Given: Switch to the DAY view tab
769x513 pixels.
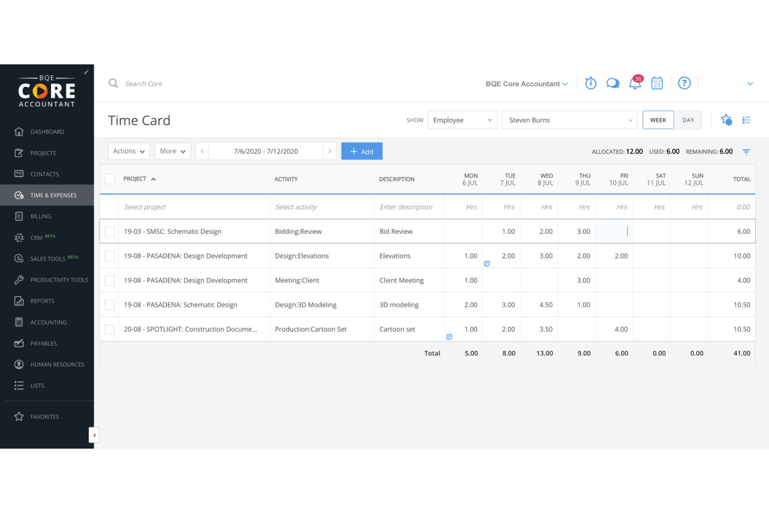Looking at the screenshot, I should pyautogui.click(x=688, y=120).
